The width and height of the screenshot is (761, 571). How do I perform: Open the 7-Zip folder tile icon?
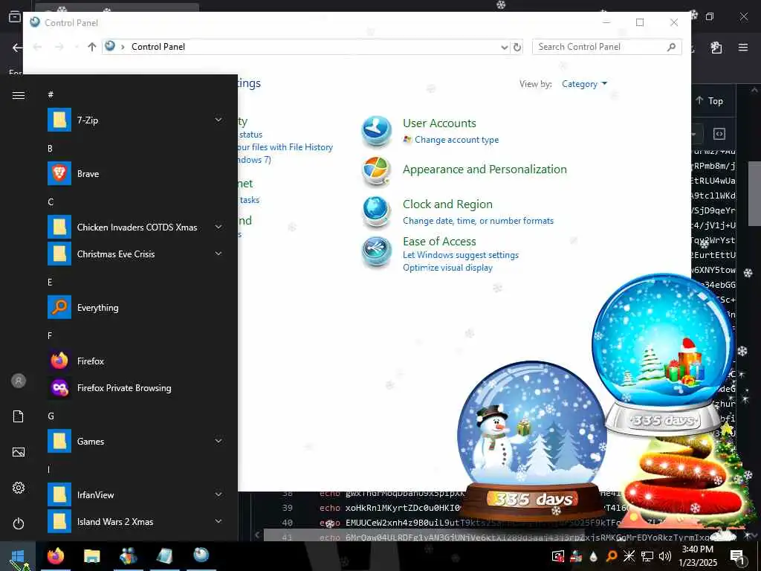point(59,120)
